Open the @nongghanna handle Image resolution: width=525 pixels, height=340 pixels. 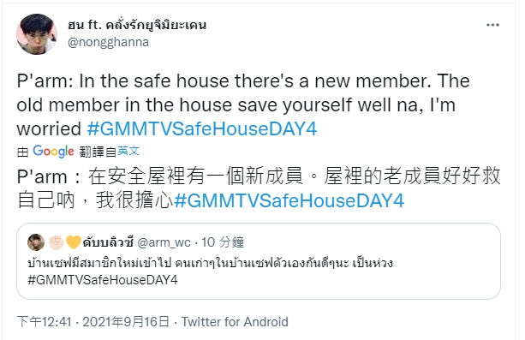click(108, 42)
